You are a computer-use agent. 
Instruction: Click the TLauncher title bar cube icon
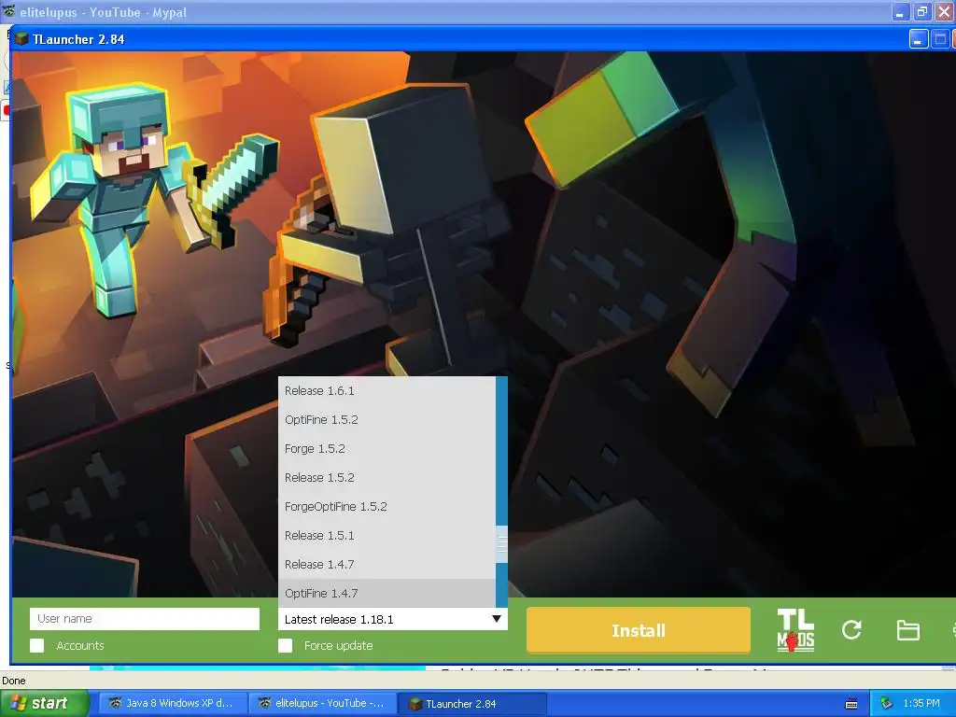click(22, 39)
